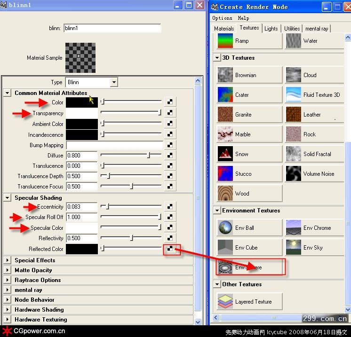Create a Leather texture node

coord(293,115)
